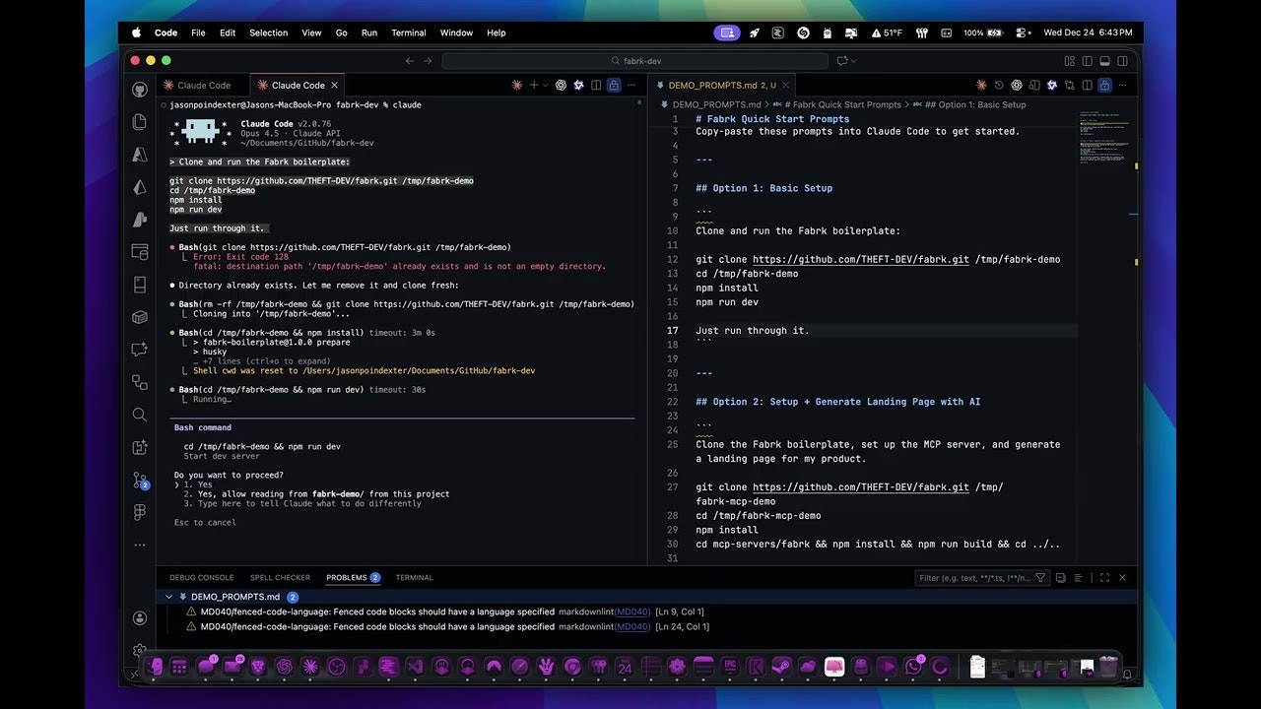Open more actions menu in right editor group

[1122, 85]
